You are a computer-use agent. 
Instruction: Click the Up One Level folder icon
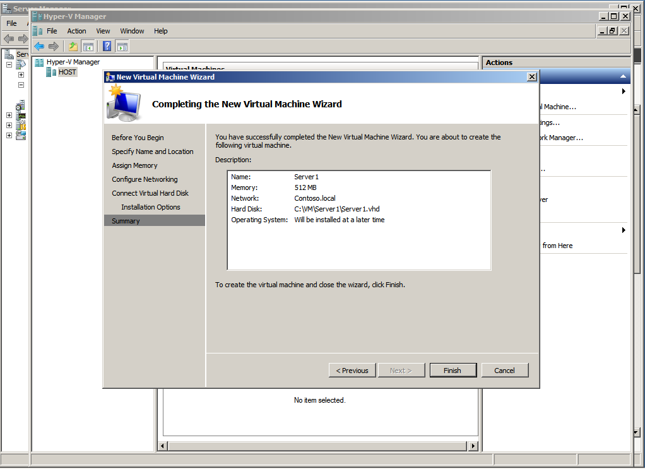[73, 47]
